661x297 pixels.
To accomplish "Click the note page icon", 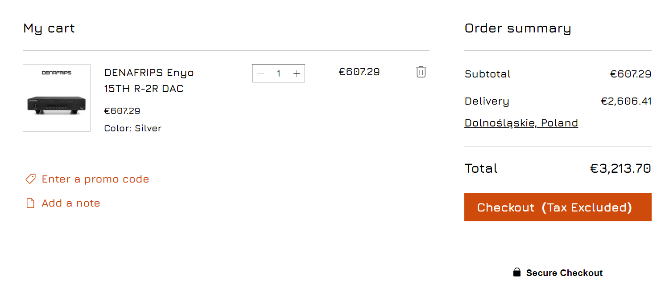I will click(x=30, y=203).
